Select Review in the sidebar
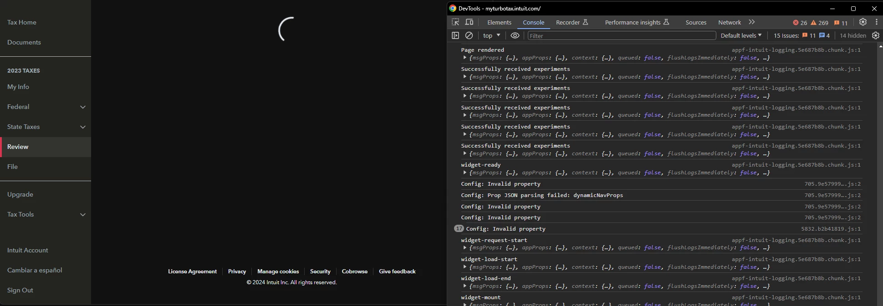Screen dimensions: 883x306 pos(46,147)
